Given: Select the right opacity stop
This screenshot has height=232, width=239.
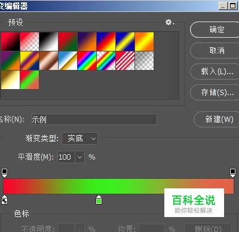Looking at the screenshot, I should 232,173.
